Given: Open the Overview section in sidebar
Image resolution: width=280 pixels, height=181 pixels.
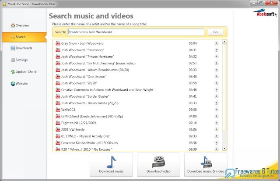Looking at the screenshot, I should 20,25.
